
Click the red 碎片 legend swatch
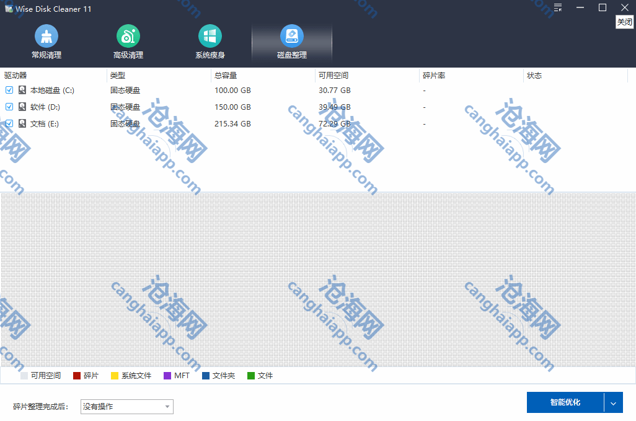click(x=77, y=376)
